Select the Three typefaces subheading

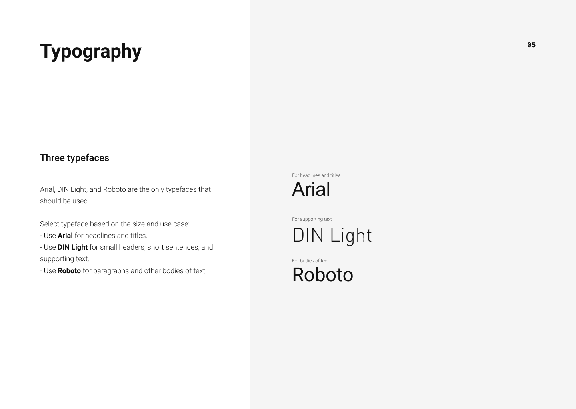[x=74, y=158]
